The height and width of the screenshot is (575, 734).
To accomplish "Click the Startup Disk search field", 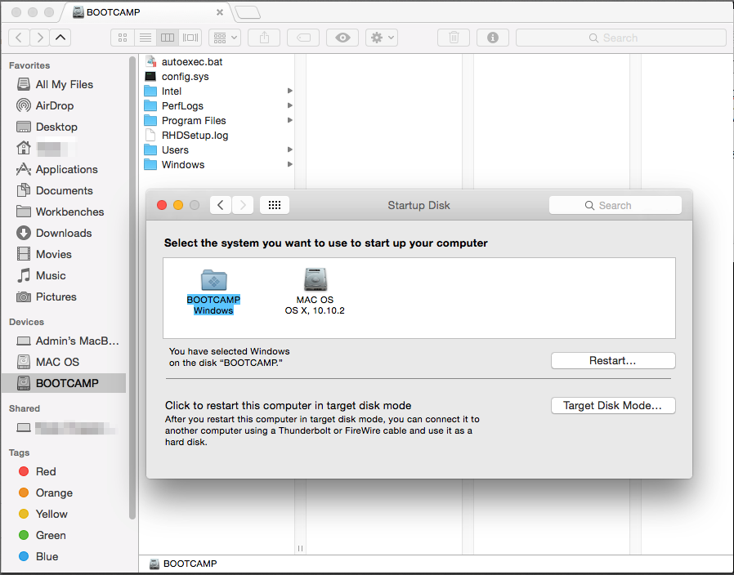I will tap(615, 205).
